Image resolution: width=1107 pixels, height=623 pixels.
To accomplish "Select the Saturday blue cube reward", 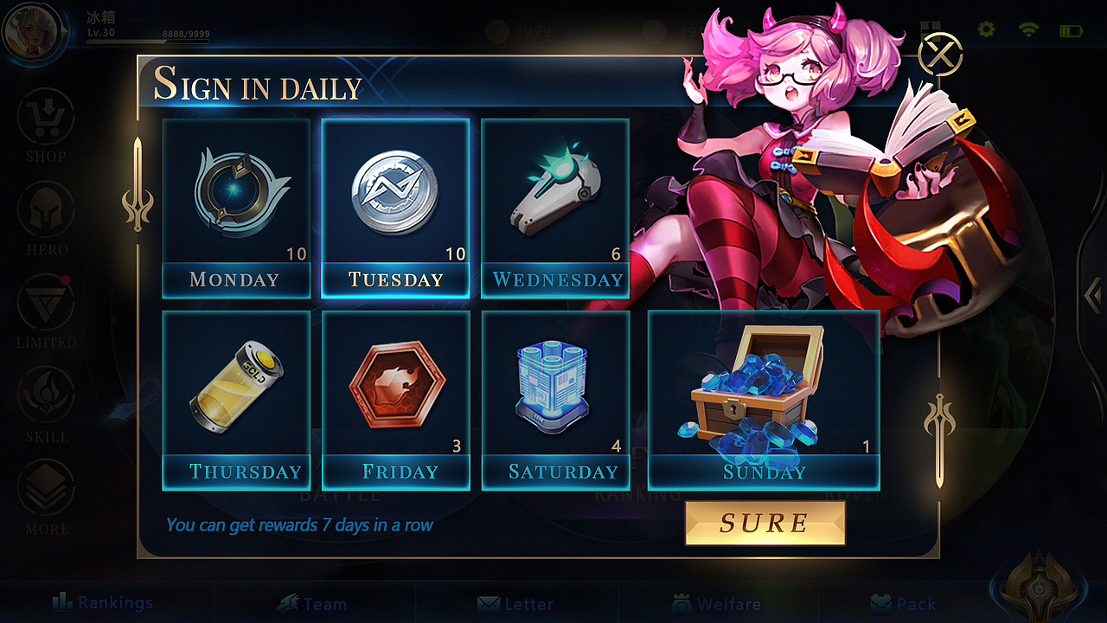I will tap(555, 401).
